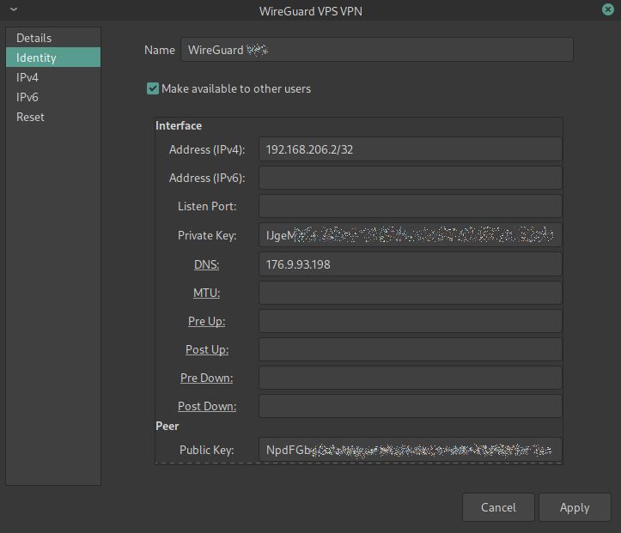
Task: Focus the Pre Up command field
Action: (x=411, y=321)
